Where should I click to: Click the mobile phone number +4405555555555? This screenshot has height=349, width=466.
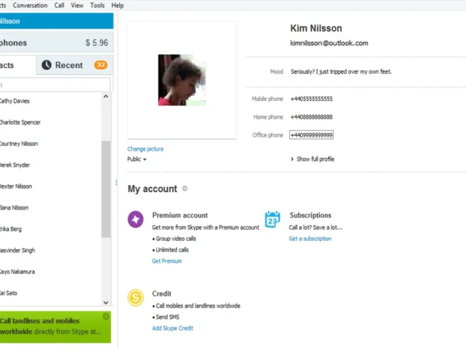(312, 99)
